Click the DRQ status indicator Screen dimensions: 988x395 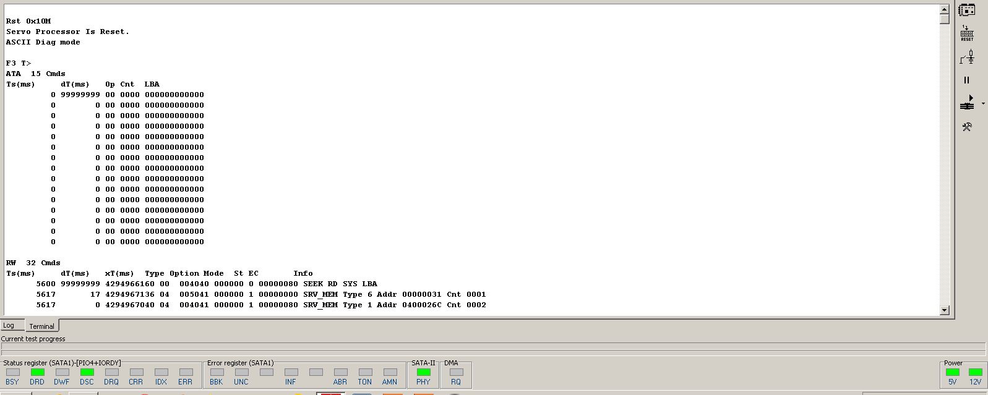pyautogui.click(x=112, y=372)
